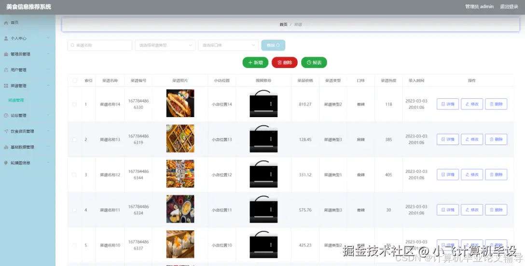This screenshot has height=266, width=525.
Task: Open the food photo of 菜谱名称10
Action: [180, 244]
